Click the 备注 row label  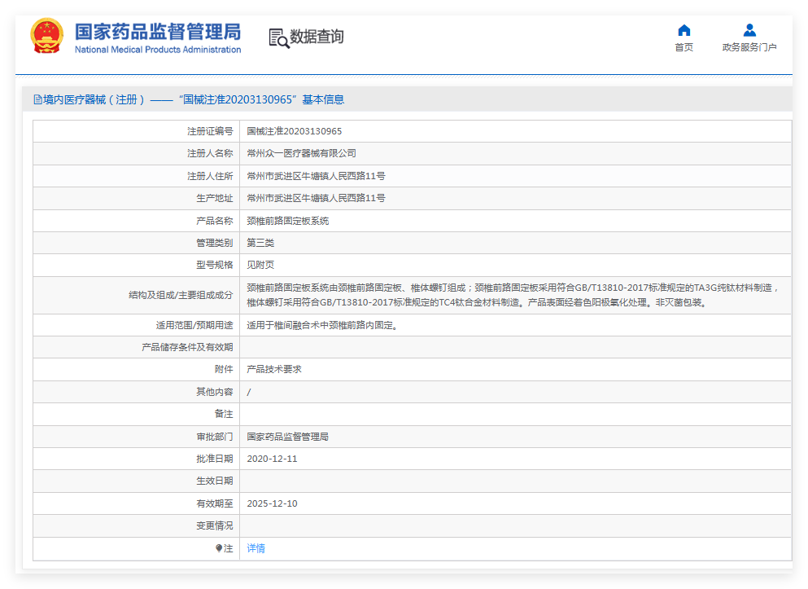[224, 414]
